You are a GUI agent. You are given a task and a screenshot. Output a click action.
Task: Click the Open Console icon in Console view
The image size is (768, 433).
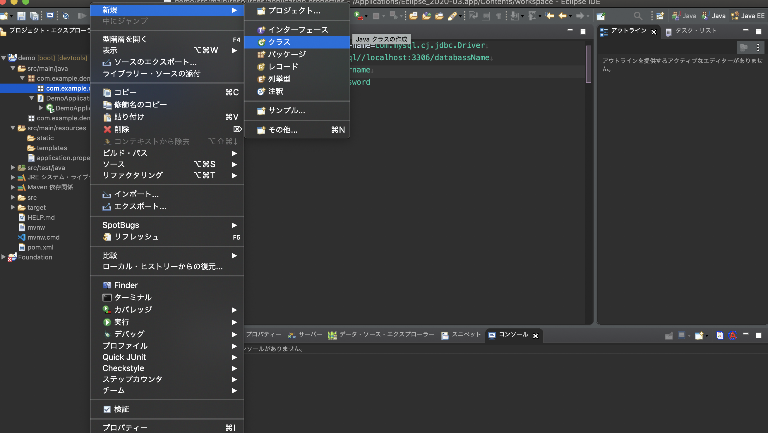coord(699,336)
